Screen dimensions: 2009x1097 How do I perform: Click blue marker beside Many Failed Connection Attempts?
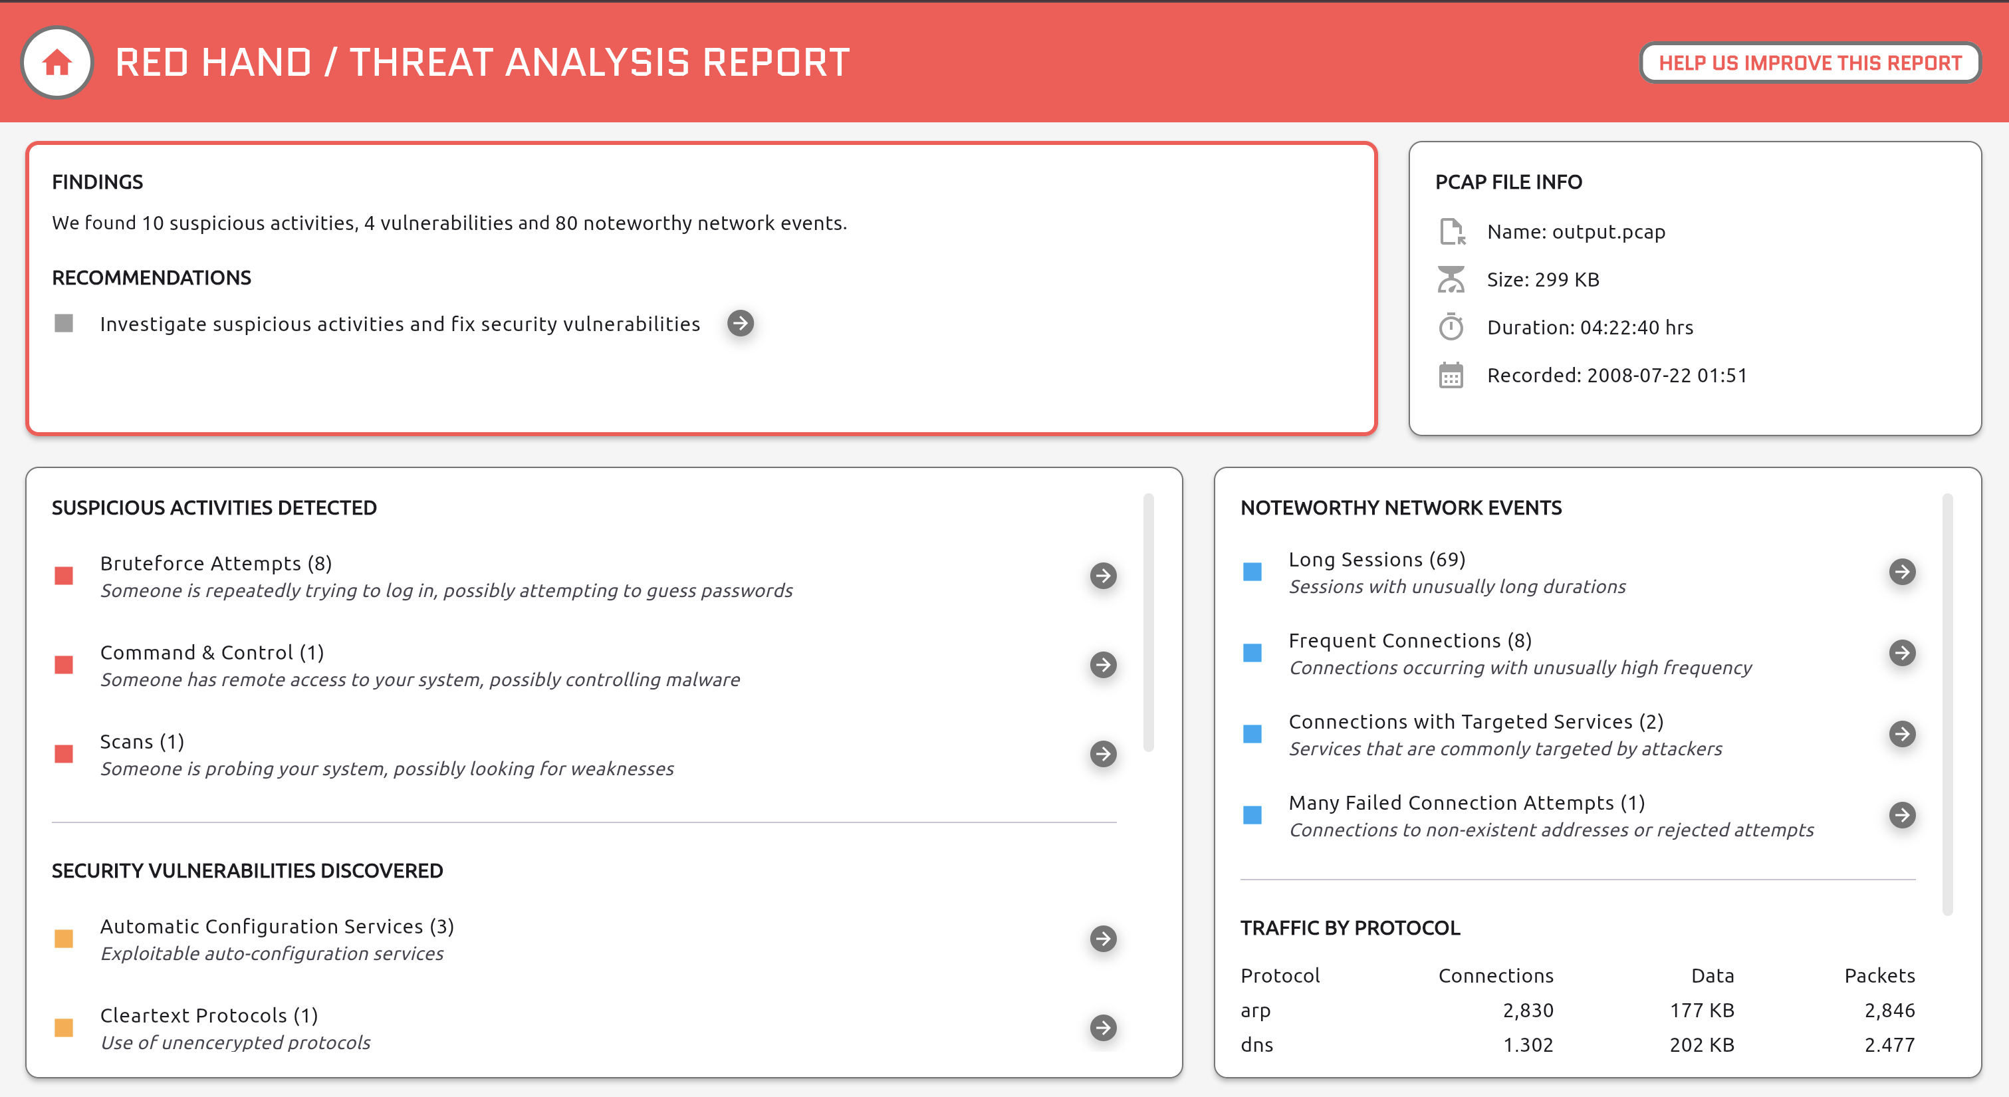[1252, 815]
